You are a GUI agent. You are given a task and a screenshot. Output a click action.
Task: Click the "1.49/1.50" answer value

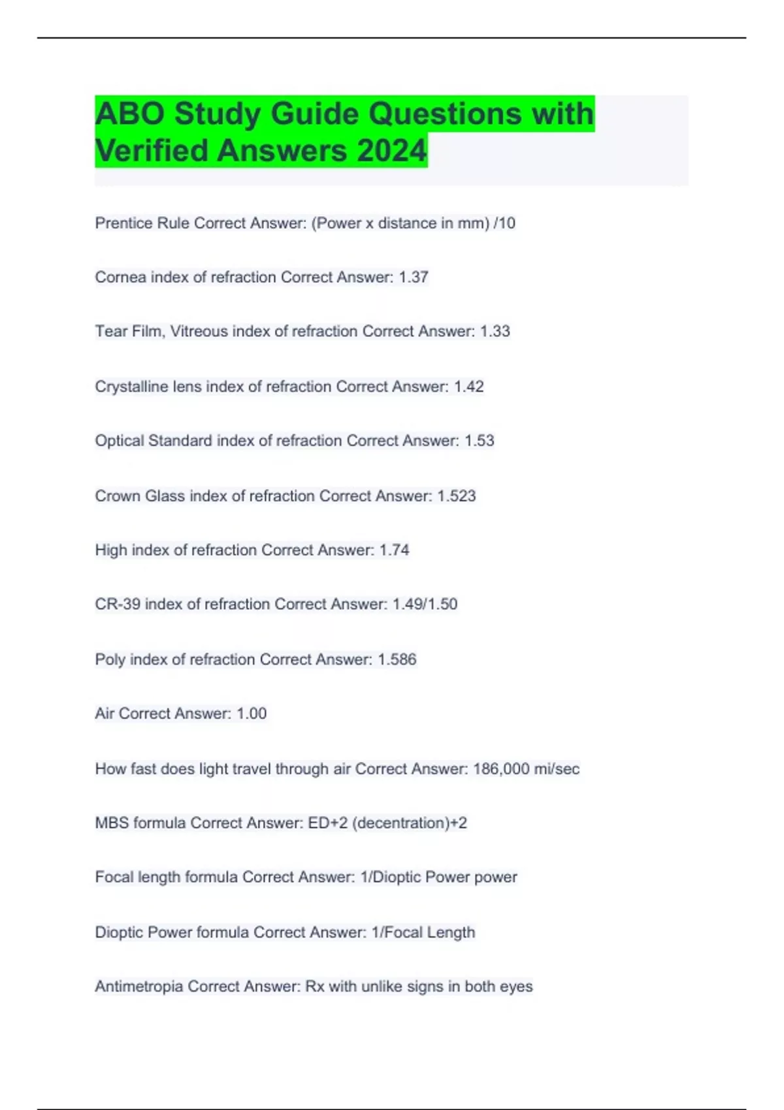[425, 605]
